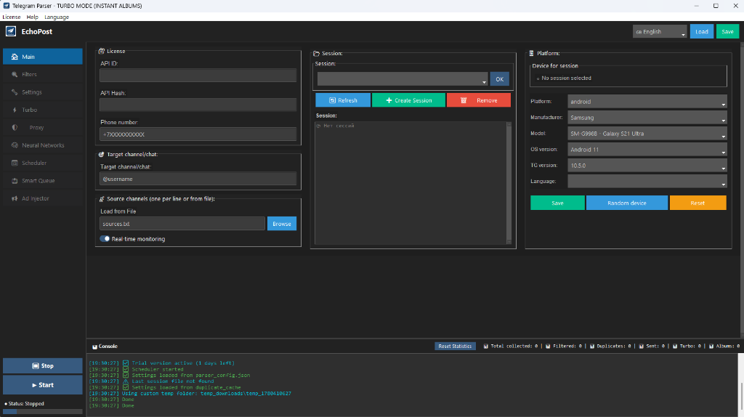Image resolution: width=744 pixels, height=417 pixels.
Task: Open the empty Language dropdown in Platform
Action: coord(647,181)
